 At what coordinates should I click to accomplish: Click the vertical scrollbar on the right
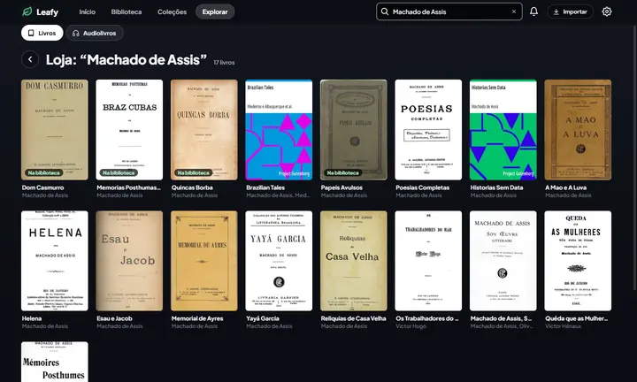(635, 157)
